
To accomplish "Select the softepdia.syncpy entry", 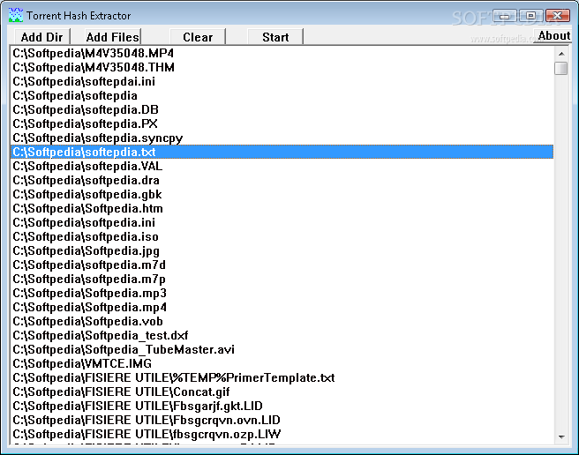I will click(282, 138).
